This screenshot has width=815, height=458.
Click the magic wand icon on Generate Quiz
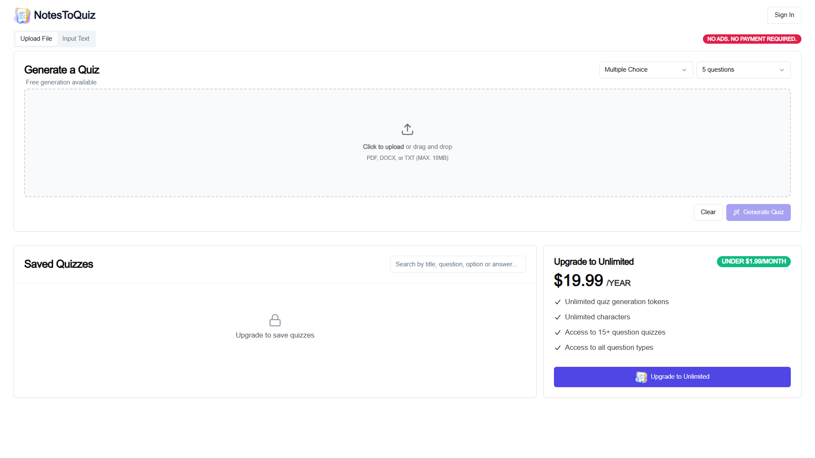[736, 212]
